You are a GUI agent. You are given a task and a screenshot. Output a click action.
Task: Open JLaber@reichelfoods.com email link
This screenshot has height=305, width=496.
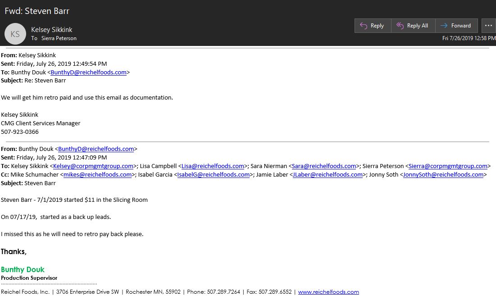328,174
